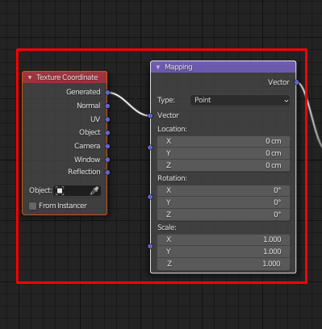The image size is (322, 329).
Task: Click the Generated output socket
Action: [x=107, y=93]
